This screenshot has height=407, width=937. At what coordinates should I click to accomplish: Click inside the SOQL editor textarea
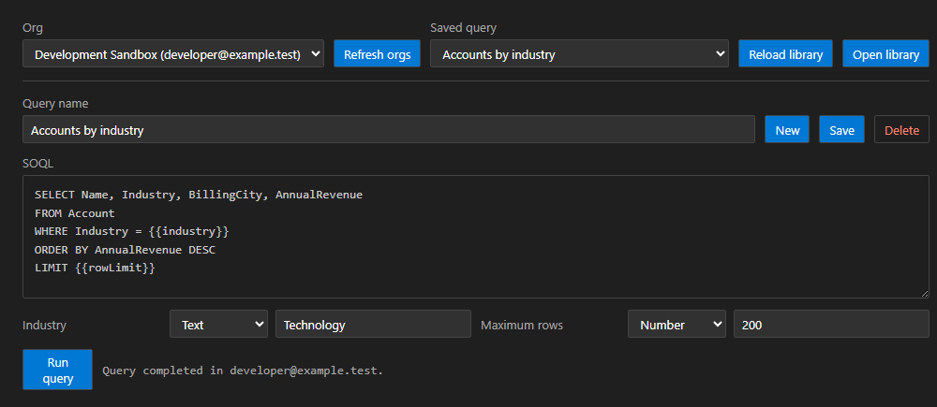coord(476,237)
